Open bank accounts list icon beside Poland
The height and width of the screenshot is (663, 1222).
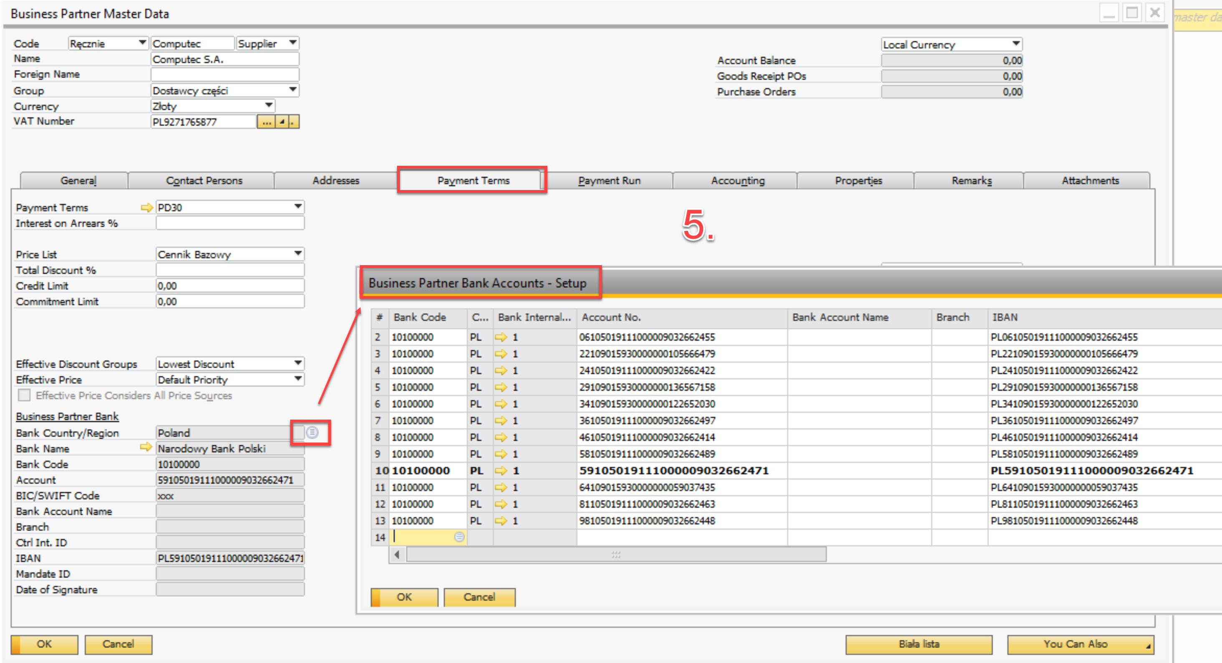[x=312, y=432]
